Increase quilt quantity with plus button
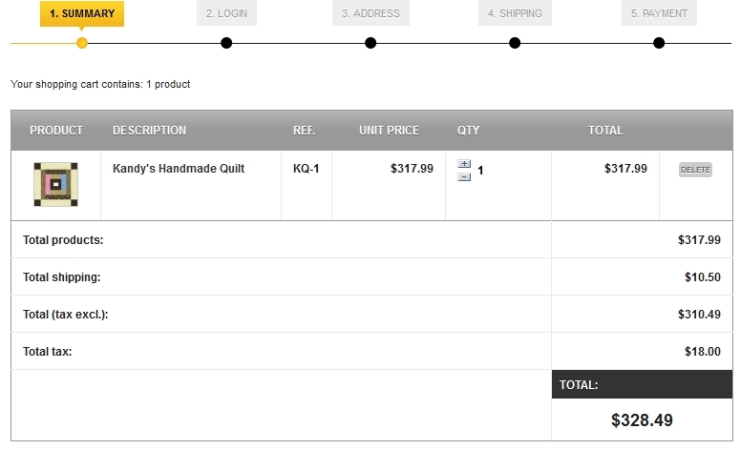Viewport: 740px width, 450px height. point(464,164)
